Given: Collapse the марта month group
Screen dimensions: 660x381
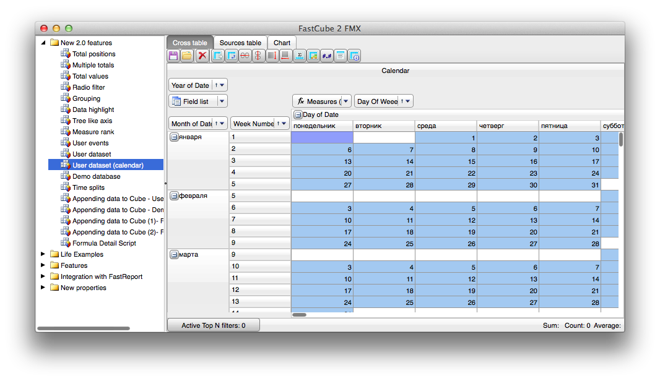Looking at the screenshot, I should point(174,254).
